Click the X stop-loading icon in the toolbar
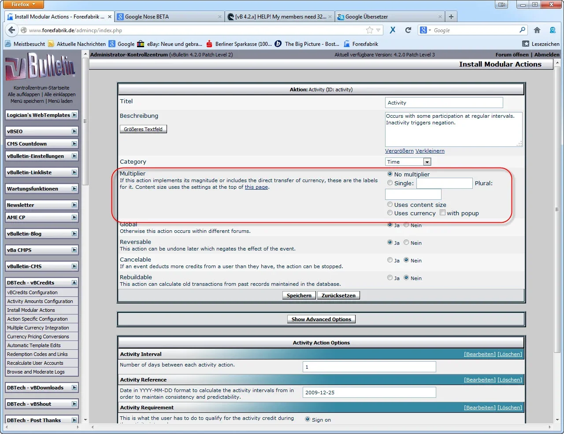The image size is (564, 434). (x=393, y=30)
